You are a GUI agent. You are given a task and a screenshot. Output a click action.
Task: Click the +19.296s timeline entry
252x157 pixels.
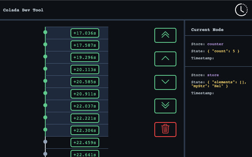[85, 57]
